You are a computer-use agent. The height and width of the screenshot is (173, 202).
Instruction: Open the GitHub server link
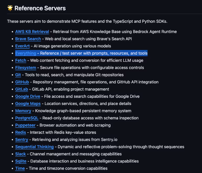pos(22,82)
